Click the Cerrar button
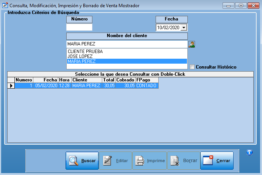 [217, 161]
